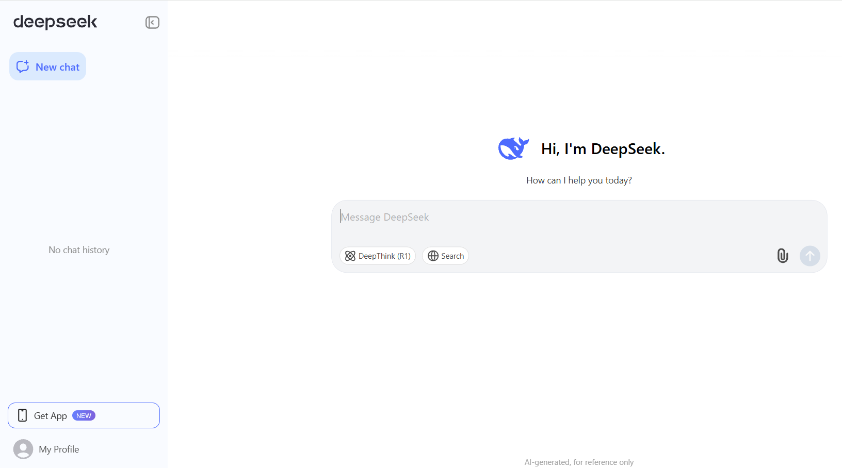
Task: Attach a file with the paperclip icon
Action: 783,256
